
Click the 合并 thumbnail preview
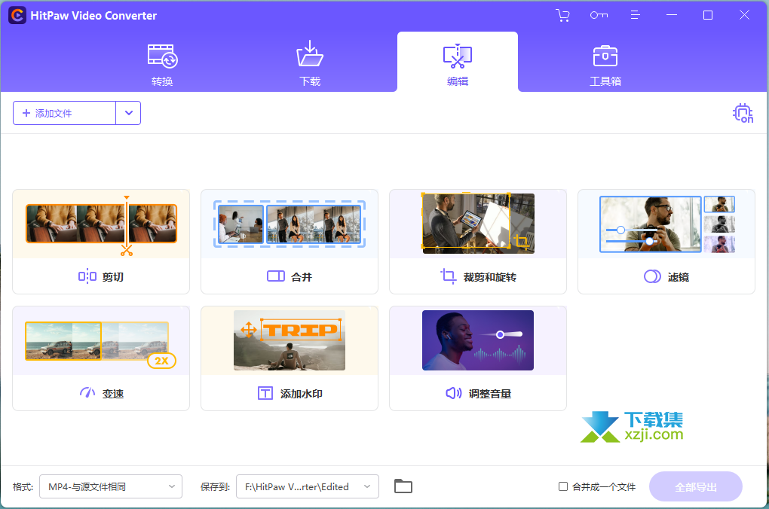[x=290, y=224]
